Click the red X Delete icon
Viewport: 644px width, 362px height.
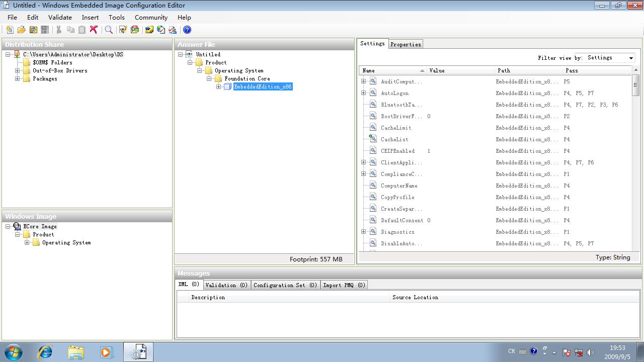(94, 30)
